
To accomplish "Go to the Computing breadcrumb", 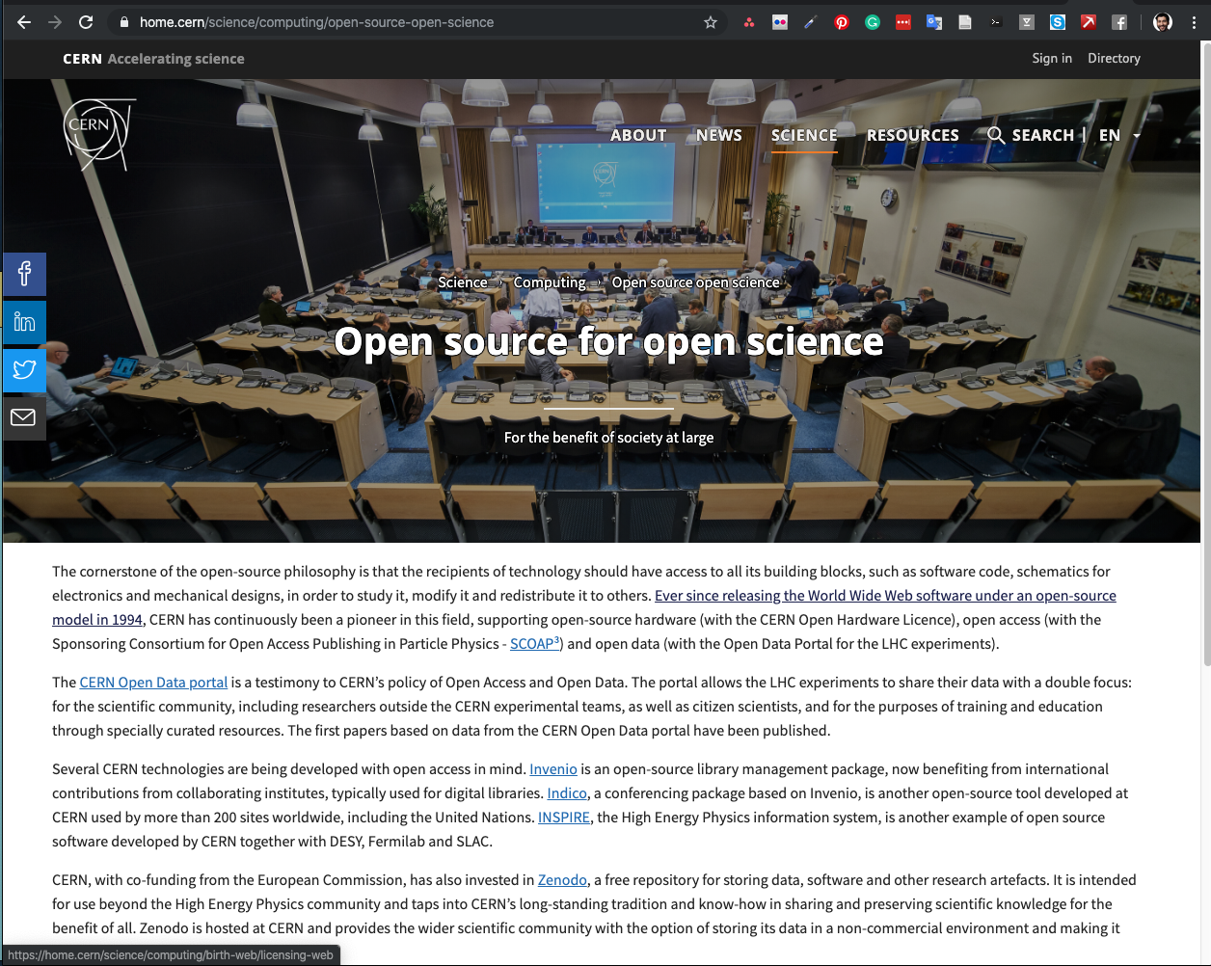I will pos(550,282).
